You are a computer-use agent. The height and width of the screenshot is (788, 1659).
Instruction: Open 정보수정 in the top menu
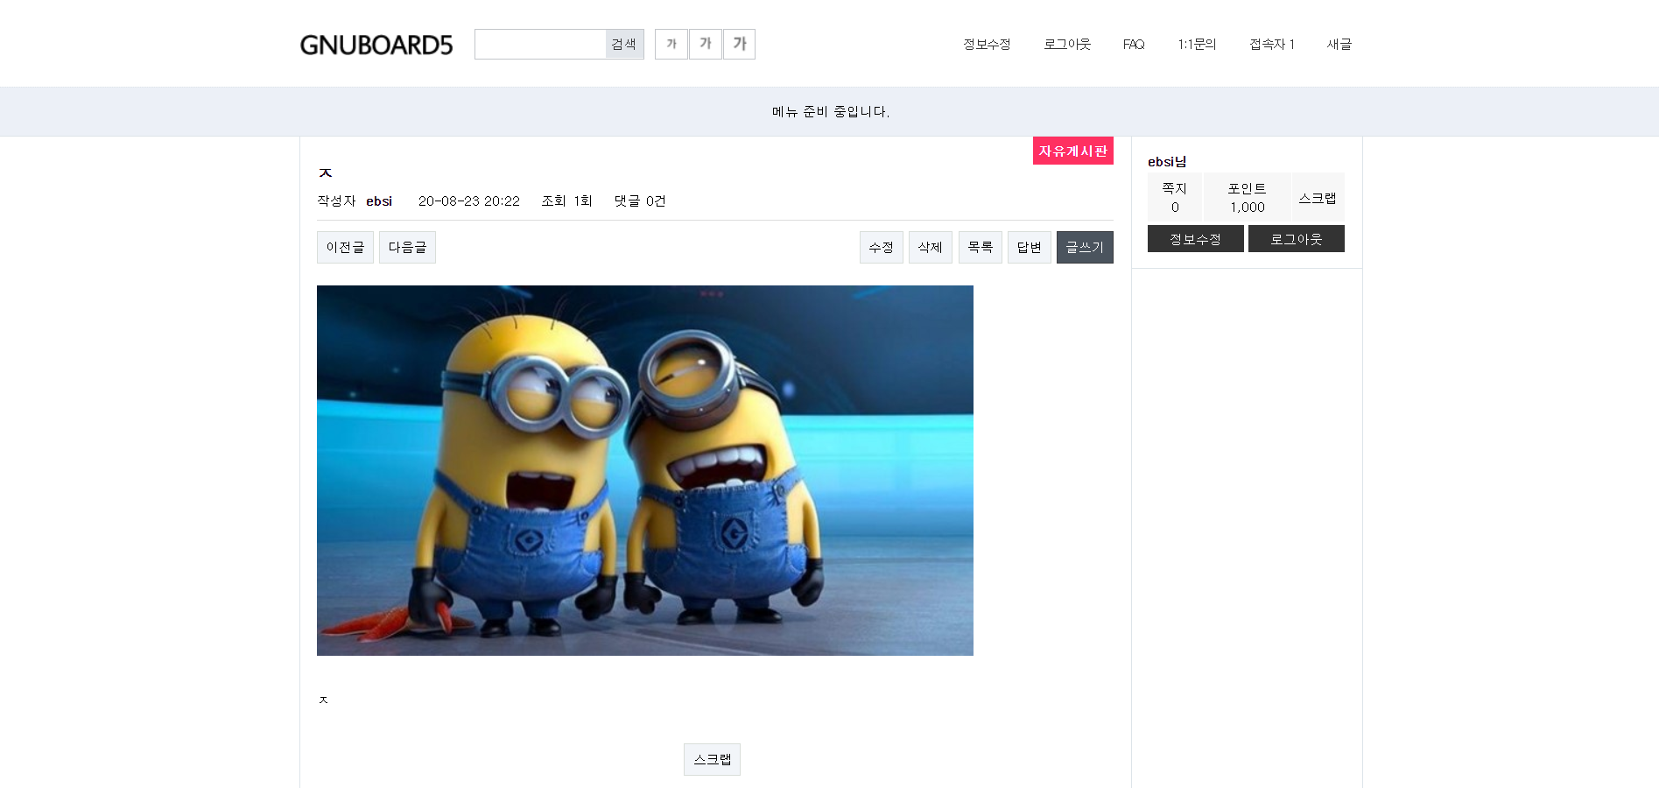pos(987,45)
